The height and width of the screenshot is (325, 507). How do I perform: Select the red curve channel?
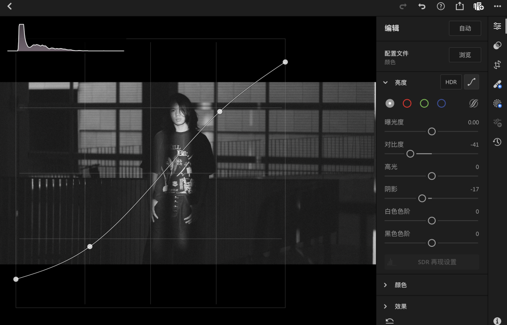tap(407, 103)
